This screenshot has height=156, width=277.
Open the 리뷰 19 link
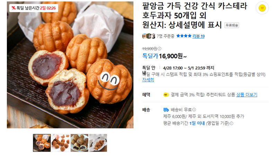(x=198, y=36)
